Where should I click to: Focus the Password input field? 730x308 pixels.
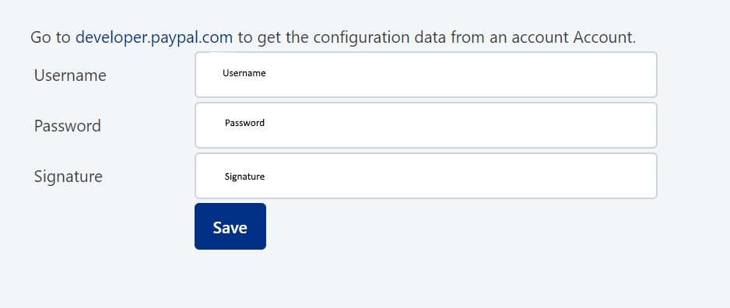pyautogui.click(x=426, y=125)
